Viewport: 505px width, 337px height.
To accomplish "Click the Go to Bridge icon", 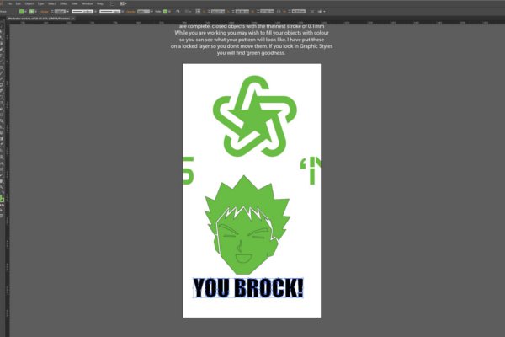I will tap(113, 4).
